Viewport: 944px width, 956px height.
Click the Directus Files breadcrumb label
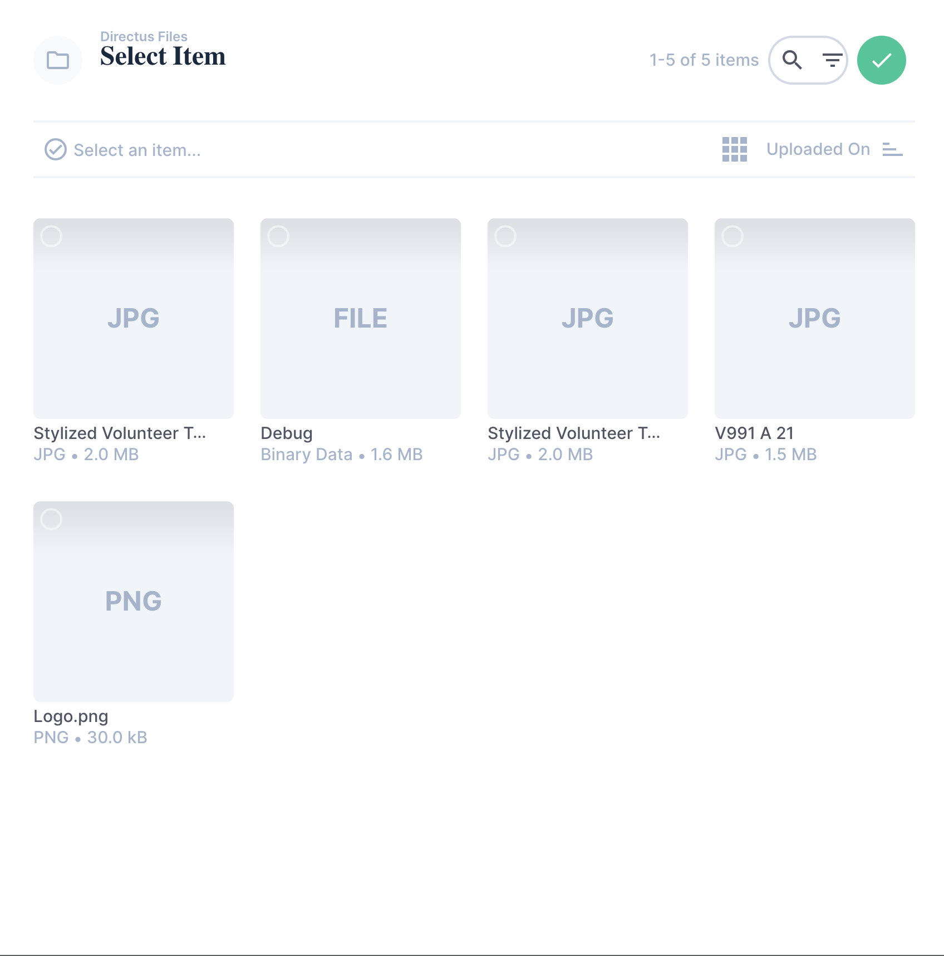pyautogui.click(x=144, y=36)
